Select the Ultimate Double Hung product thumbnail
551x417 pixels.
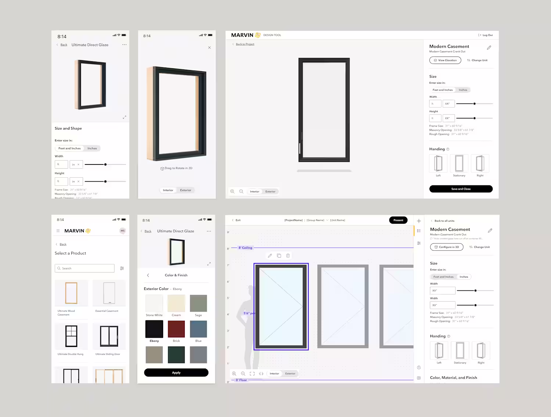coord(71,336)
